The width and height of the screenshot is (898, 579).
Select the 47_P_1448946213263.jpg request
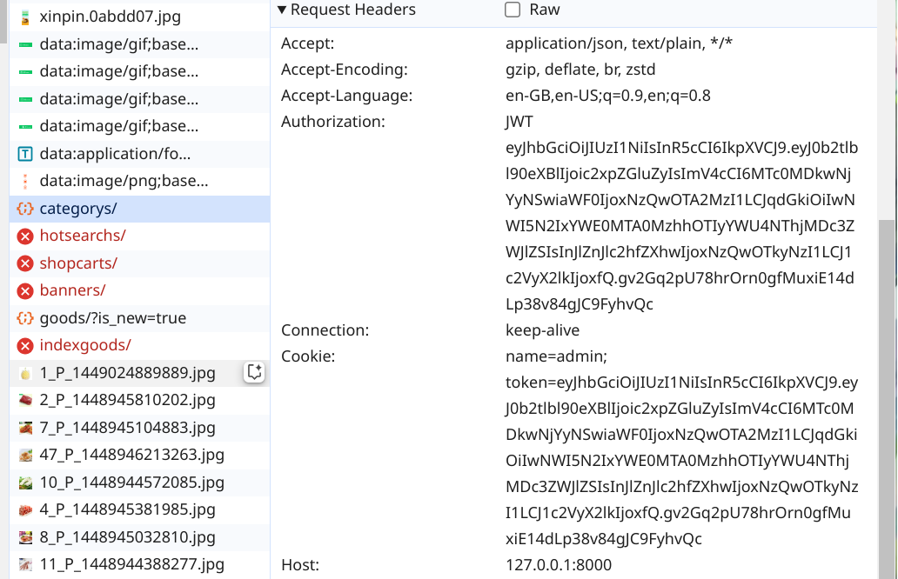click(131, 455)
